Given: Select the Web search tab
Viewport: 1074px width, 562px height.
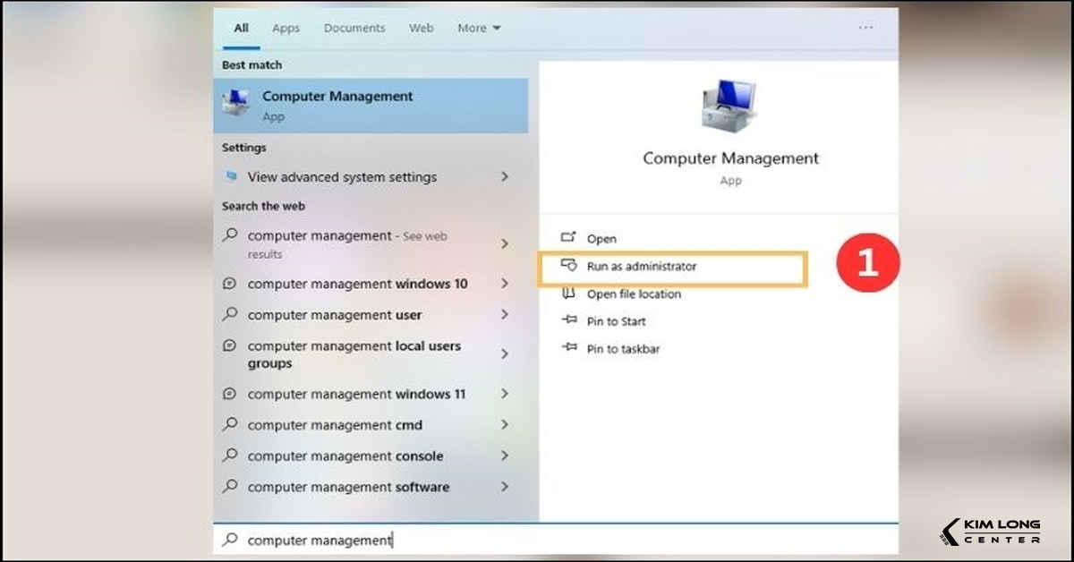Looking at the screenshot, I should [421, 28].
